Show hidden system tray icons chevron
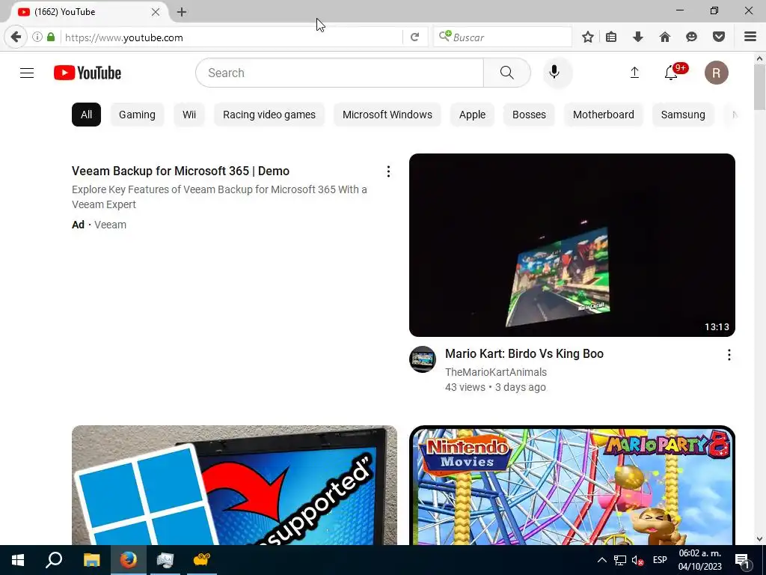This screenshot has height=575, width=766. pos(602,560)
